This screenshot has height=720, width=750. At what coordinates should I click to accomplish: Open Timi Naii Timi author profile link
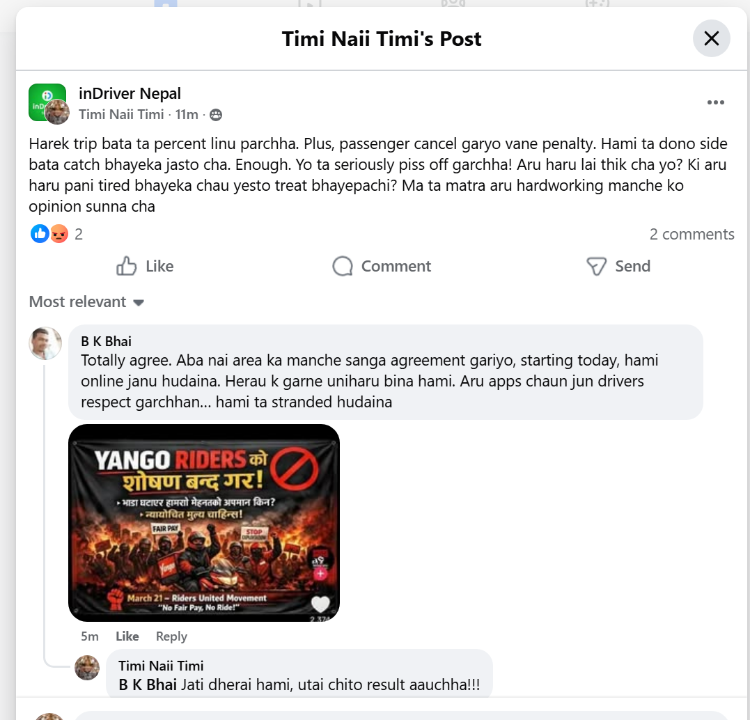121,114
